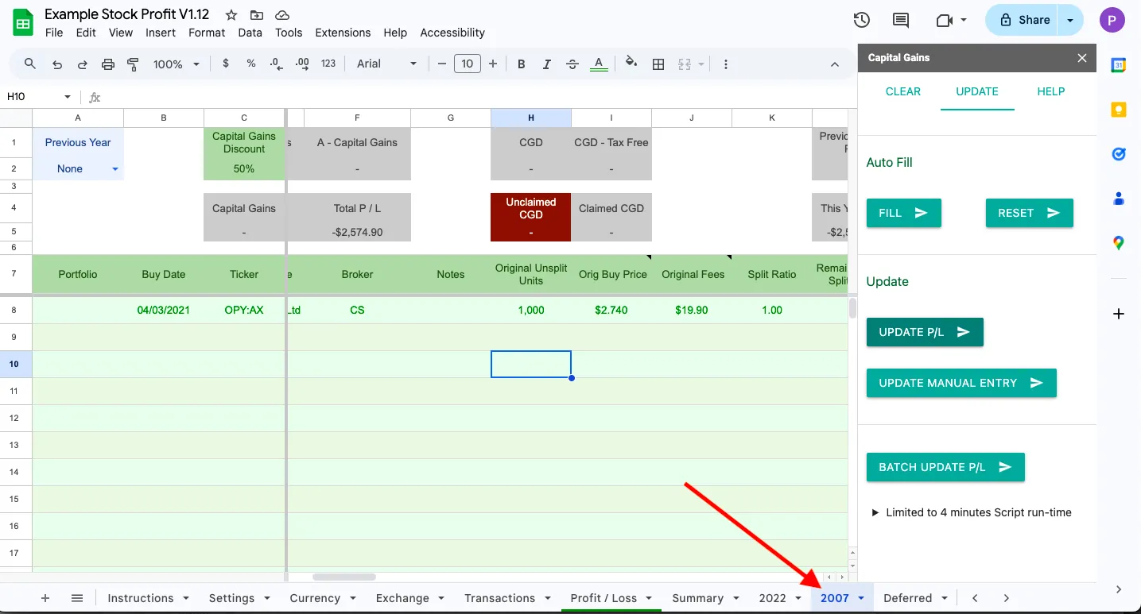Open version history clock icon
This screenshot has width=1141, height=614.
click(x=861, y=21)
